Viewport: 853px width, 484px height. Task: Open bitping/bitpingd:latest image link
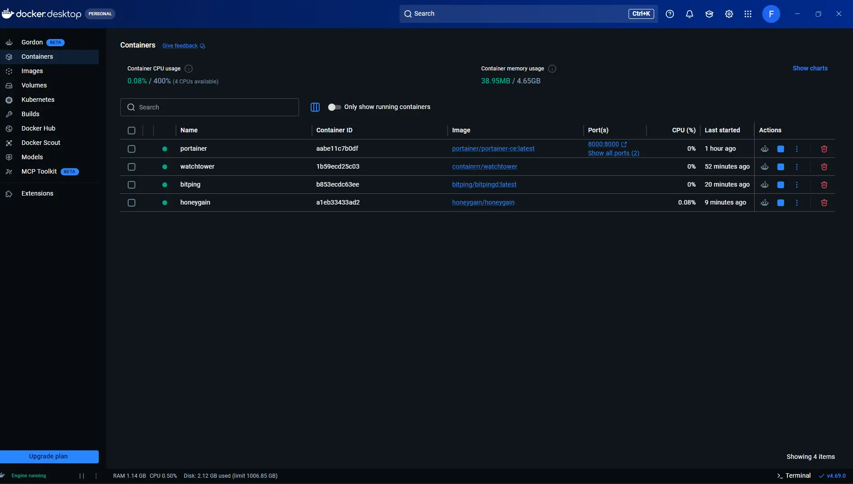pyautogui.click(x=484, y=184)
